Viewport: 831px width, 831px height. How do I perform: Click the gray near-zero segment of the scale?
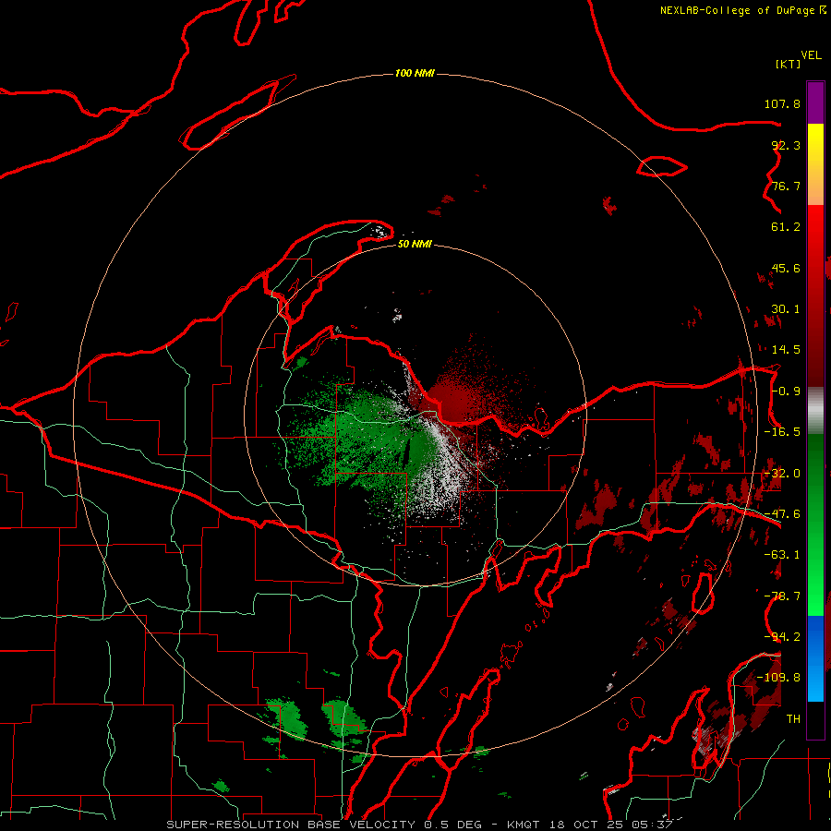point(815,411)
